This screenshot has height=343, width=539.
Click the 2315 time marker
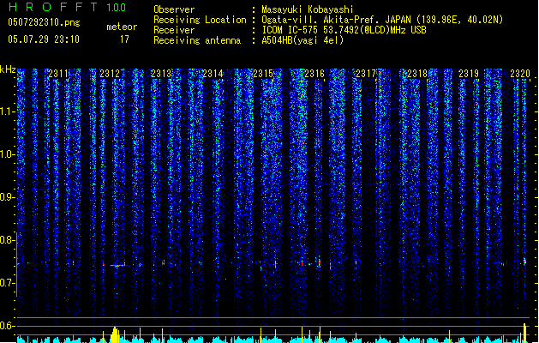coord(263,74)
